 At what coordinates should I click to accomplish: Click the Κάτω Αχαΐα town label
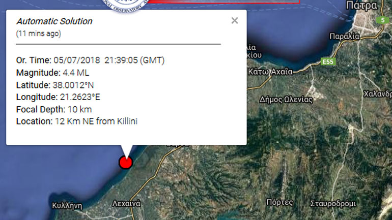270,72
